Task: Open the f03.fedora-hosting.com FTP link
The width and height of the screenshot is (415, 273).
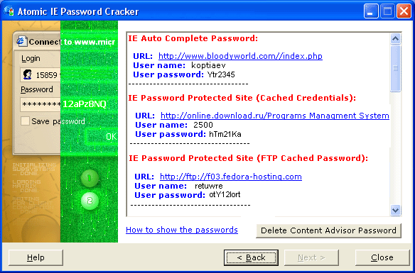Action: (231, 177)
